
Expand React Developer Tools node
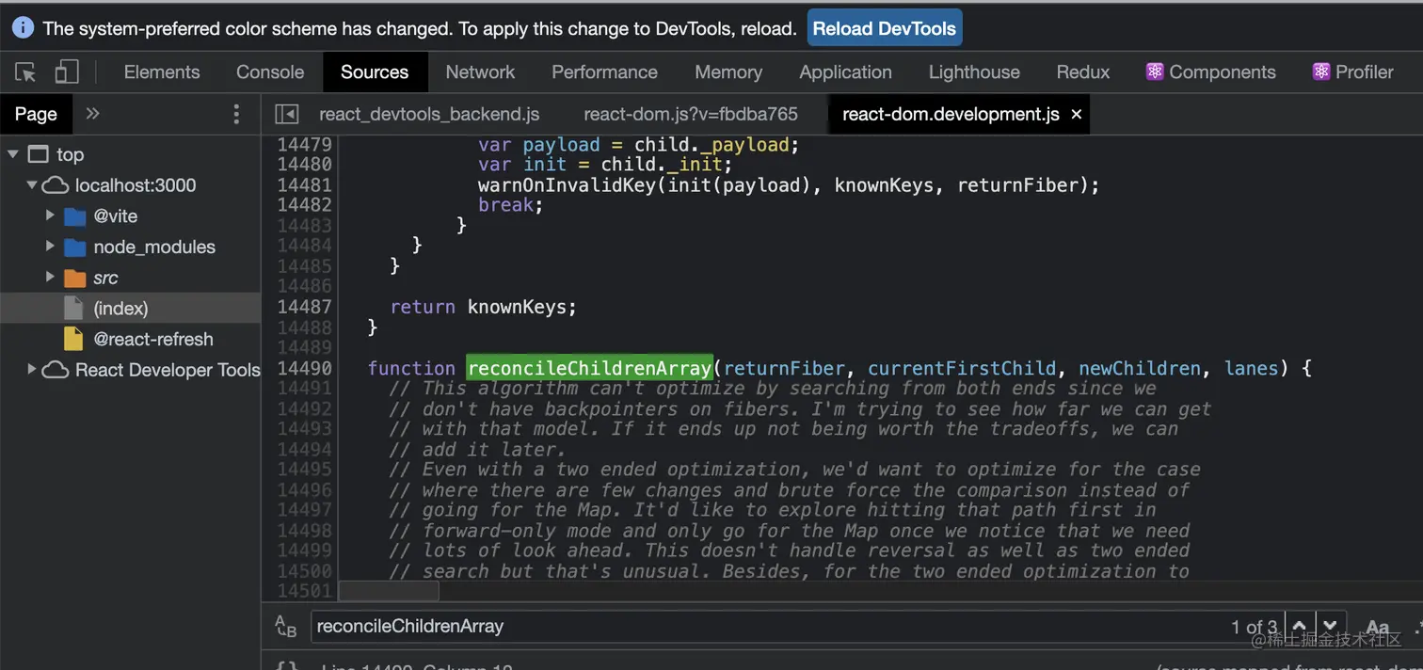click(x=32, y=369)
